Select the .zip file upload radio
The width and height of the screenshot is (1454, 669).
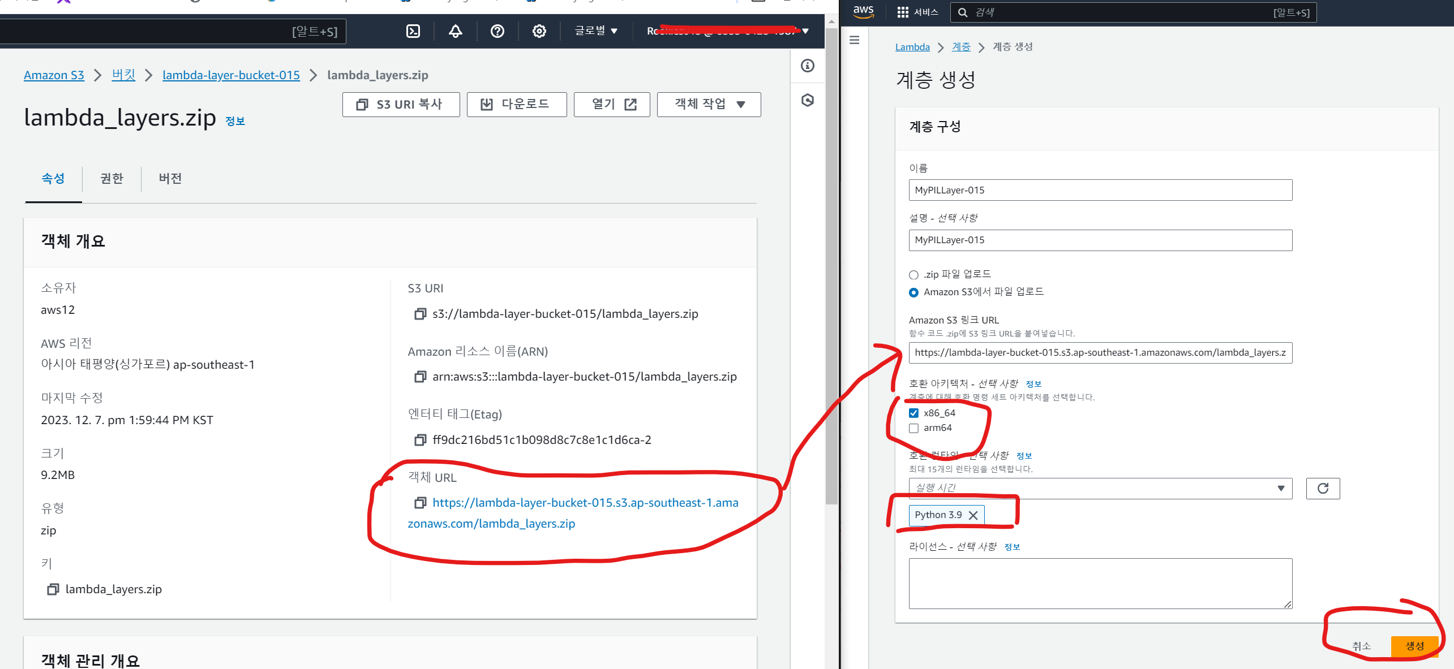coord(913,275)
